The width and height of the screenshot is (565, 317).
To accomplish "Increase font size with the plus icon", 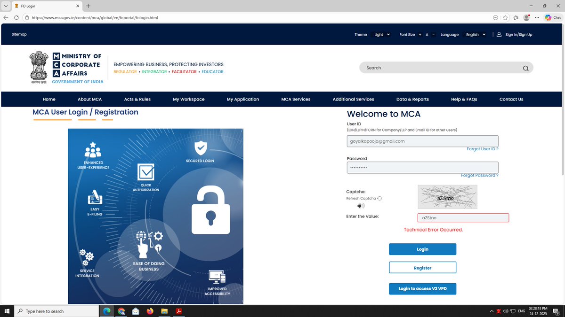I will [420, 35].
